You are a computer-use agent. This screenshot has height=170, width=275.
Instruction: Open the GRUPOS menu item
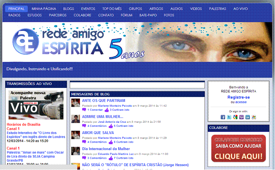[136, 9]
